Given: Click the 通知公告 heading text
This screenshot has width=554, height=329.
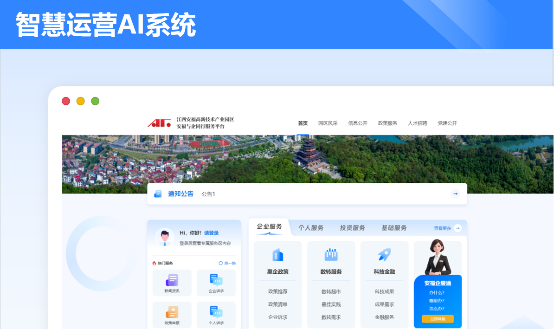Looking at the screenshot, I should click(x=180, y=194).
